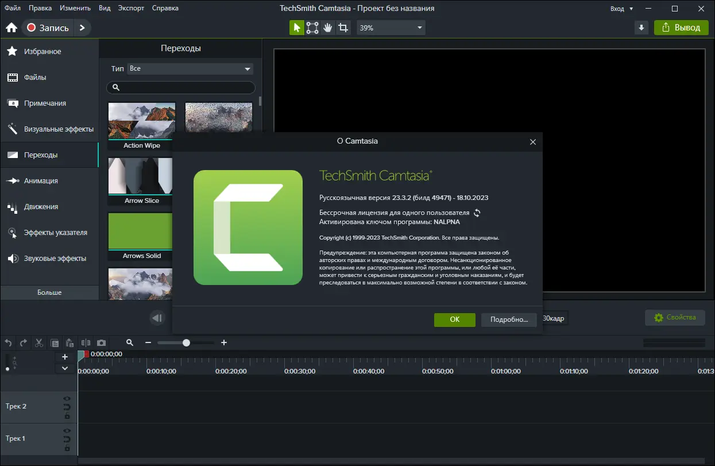
Task: Click the download arrow icon near Вывод
Action: (642, 28)
